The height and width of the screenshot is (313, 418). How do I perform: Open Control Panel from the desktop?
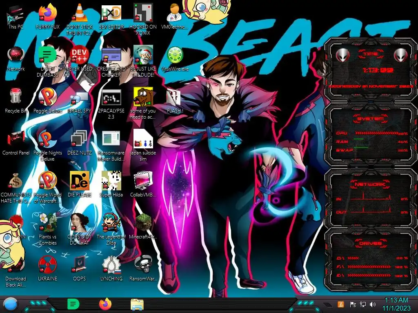16,143
